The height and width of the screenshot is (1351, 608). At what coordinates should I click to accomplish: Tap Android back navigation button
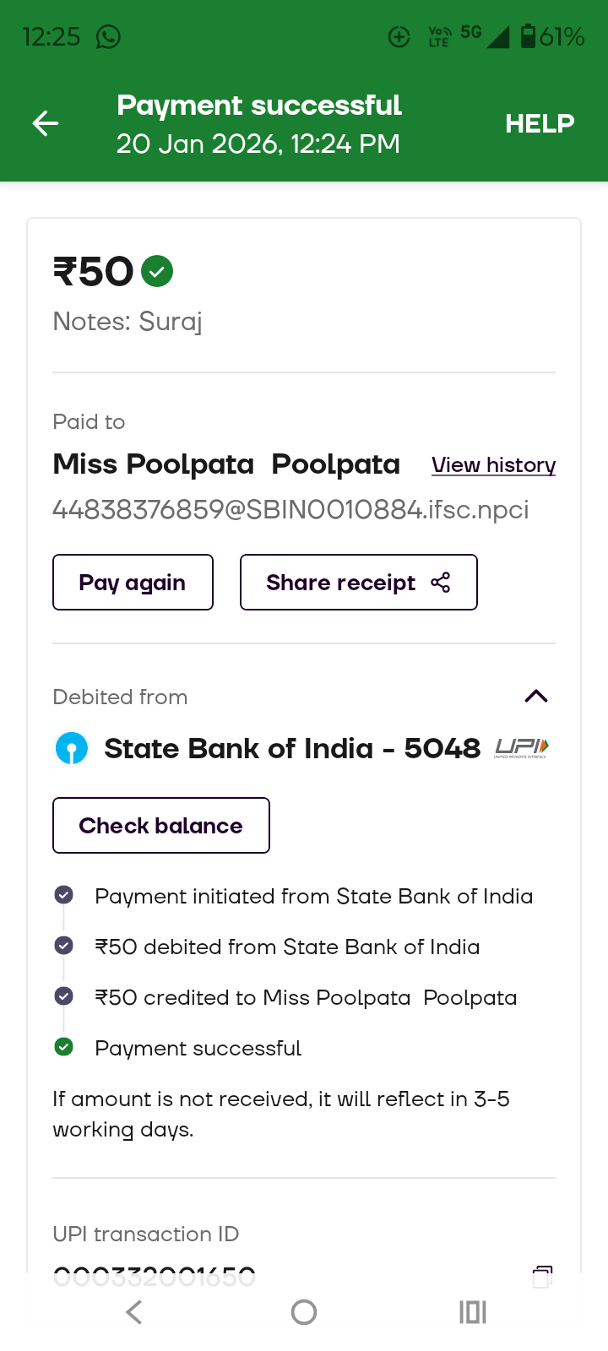pos(134,1312)
